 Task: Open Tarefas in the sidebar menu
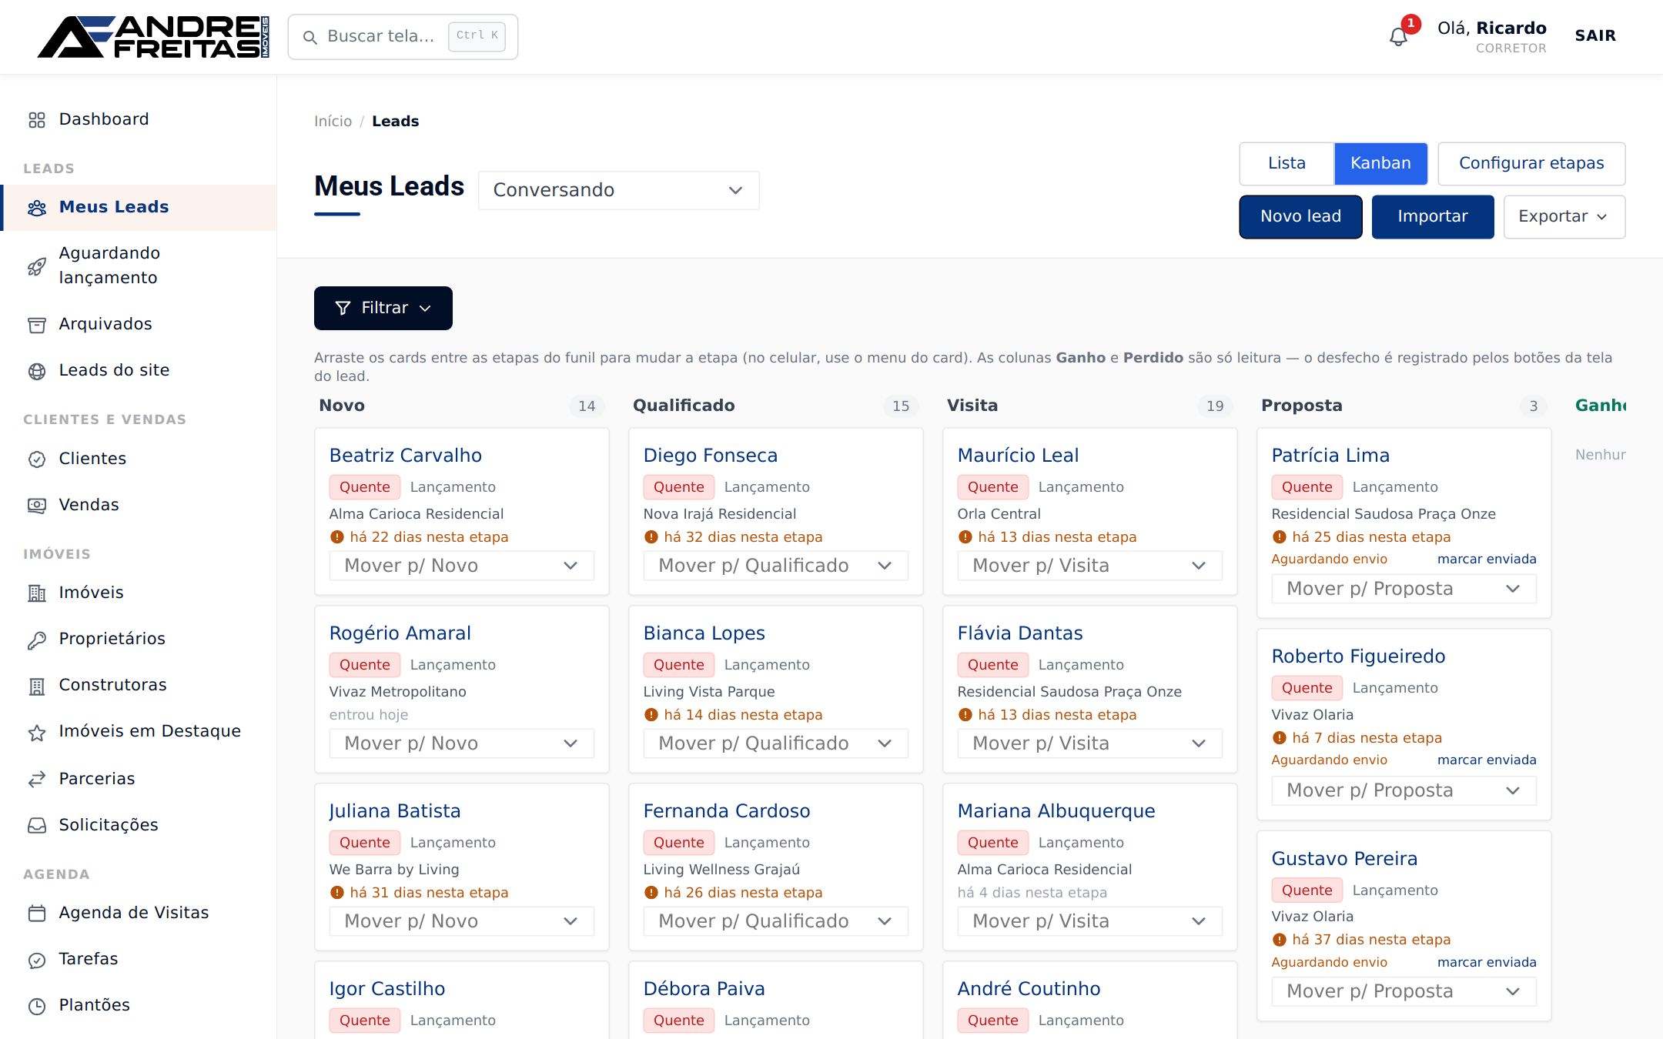pyautogui.click(x=89, y=959)
